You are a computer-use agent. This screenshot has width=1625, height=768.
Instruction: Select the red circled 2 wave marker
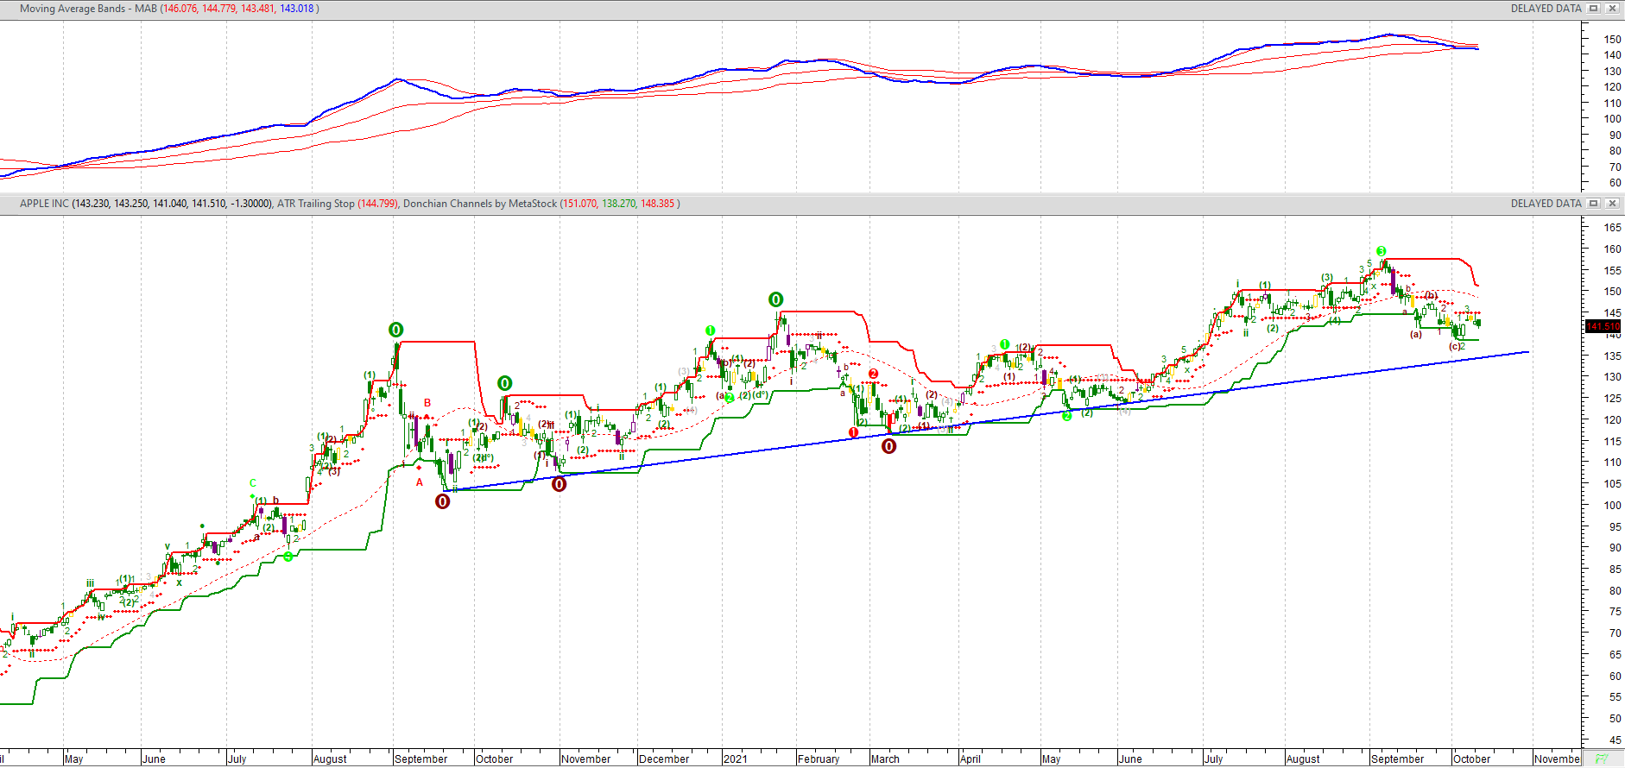pos(874,374)
